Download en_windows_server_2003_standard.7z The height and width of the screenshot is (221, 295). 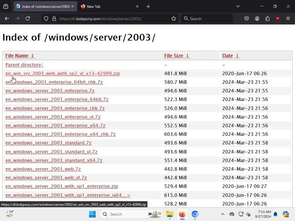[x=48, y=143]
